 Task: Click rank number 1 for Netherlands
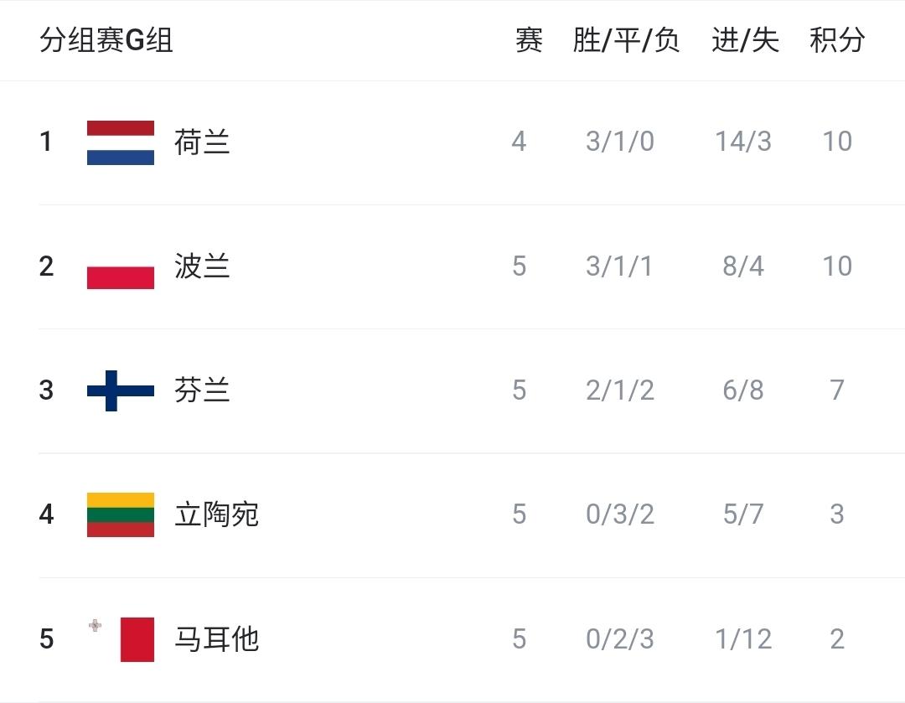46,142
